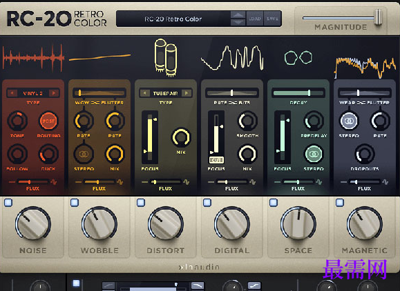Click the large Noise amount knob
400x291 pixels.
[33, 223]
